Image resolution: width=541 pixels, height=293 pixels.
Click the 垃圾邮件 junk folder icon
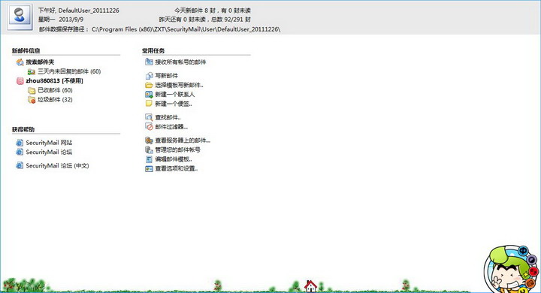[32, 100]
